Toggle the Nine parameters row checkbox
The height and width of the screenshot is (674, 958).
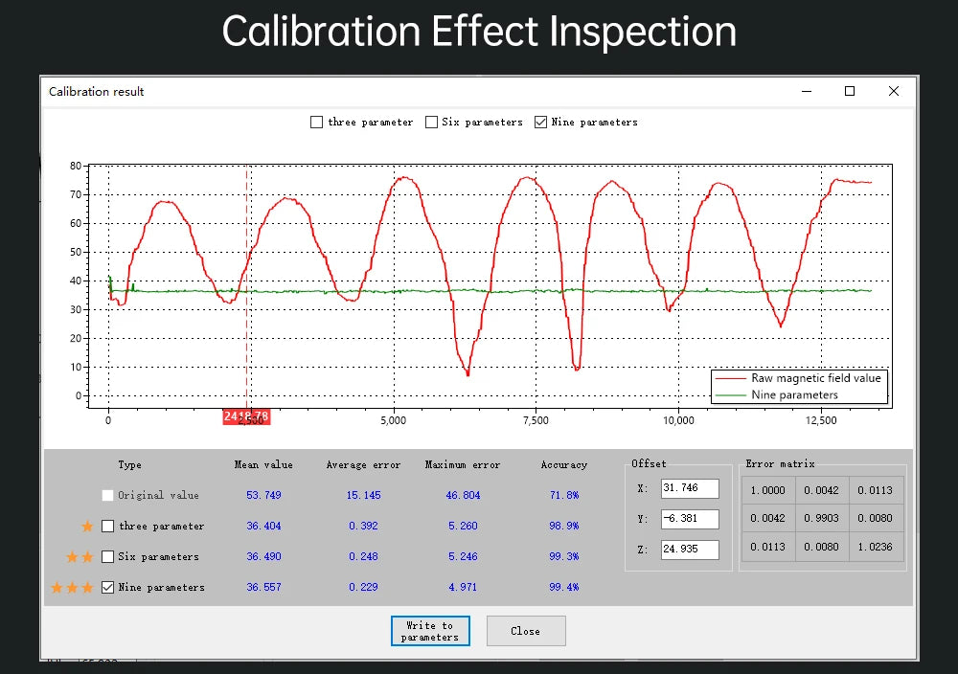click(107, 587)
